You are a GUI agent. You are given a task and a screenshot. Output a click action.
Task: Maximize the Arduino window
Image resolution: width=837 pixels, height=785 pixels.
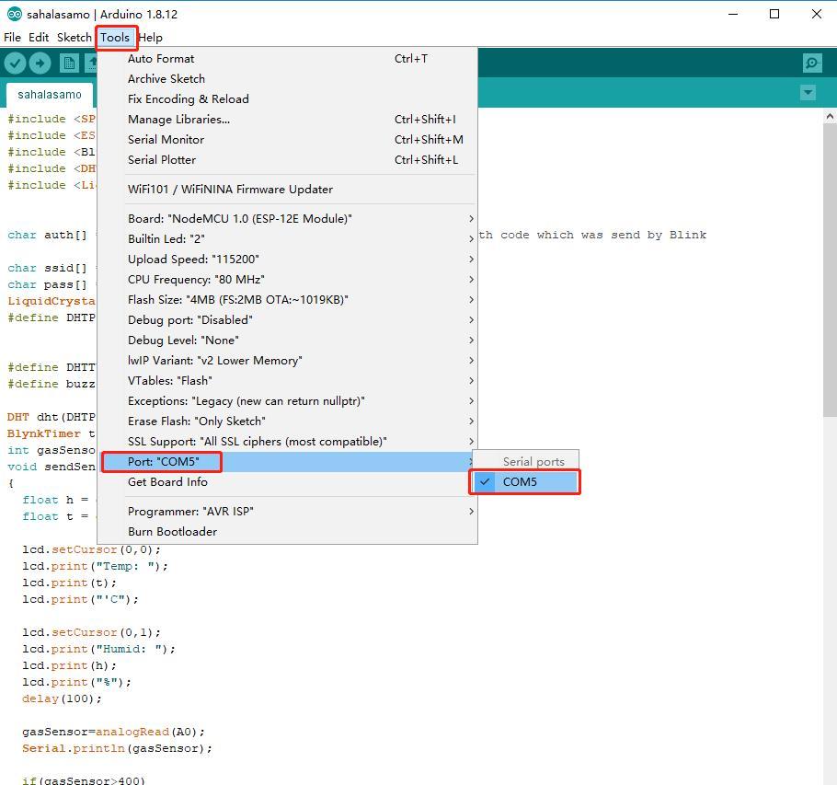[774, 15]
